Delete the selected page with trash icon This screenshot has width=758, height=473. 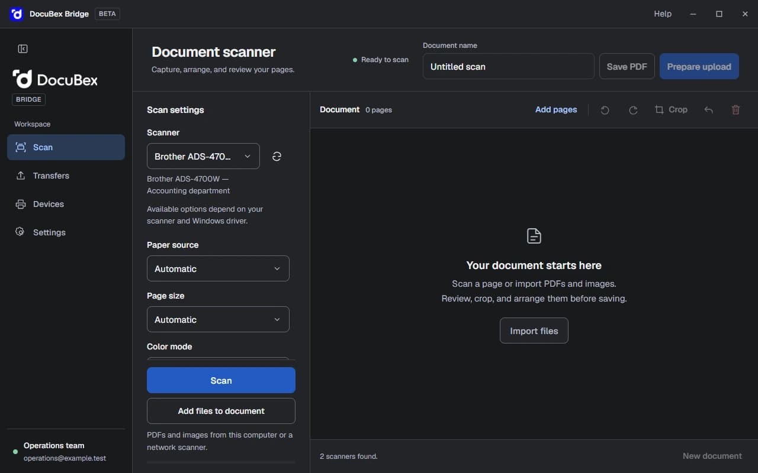pyautogui.click(x=735, y=110)
